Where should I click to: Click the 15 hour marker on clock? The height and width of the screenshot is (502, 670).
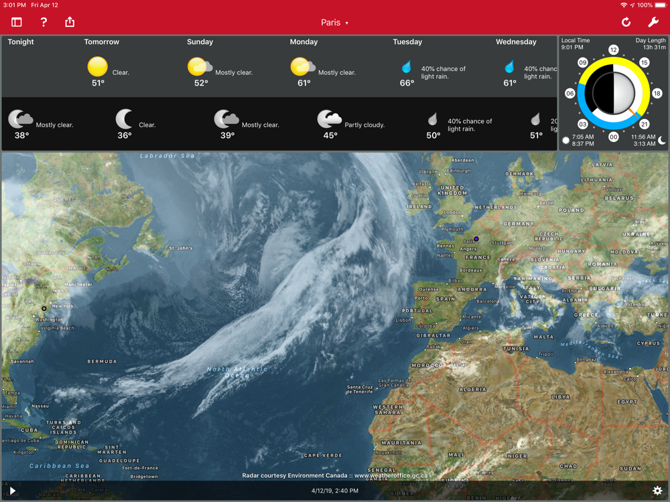(645, 62)
